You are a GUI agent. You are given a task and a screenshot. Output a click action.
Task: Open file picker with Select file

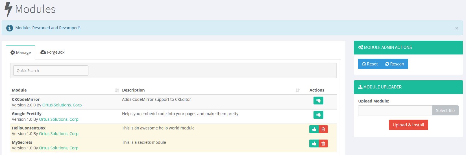(445, 111)
